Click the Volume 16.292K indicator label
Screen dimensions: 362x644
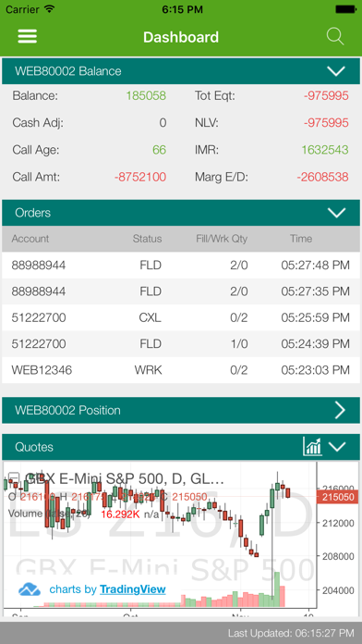click(x=83, y=514)
